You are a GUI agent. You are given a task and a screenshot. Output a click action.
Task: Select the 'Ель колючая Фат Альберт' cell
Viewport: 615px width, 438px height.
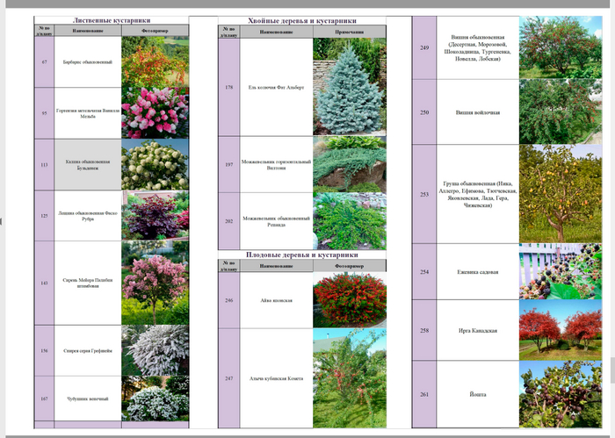point(276,88)
